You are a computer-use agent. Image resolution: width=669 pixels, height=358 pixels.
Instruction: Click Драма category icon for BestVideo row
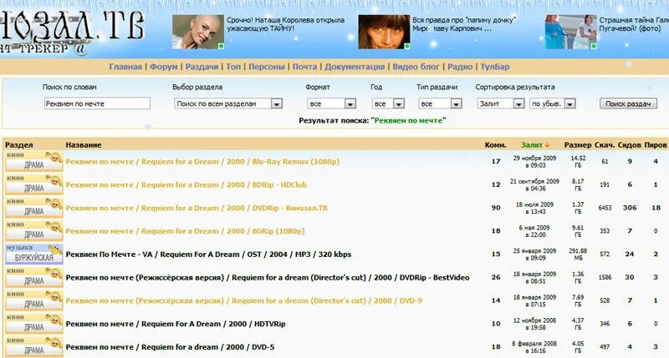pos(33,278)
